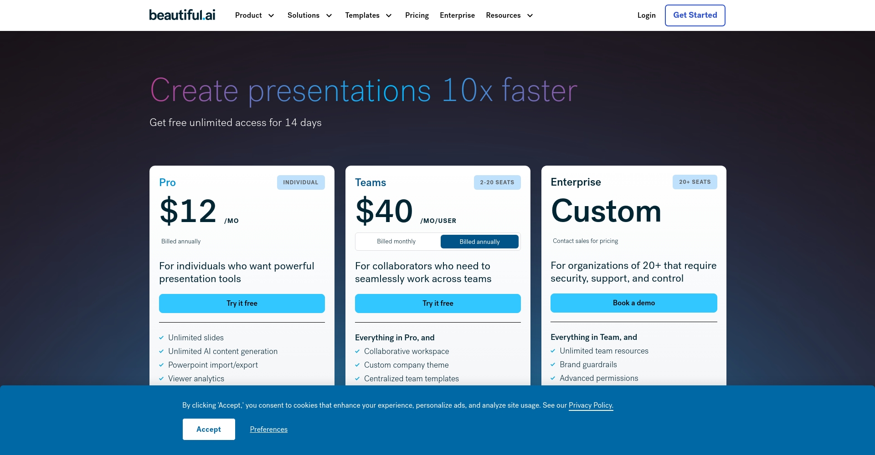Click Try it free on Teams plan
Image resolution: width=875 pixels, height=455 pixels.
(x=438, y=303)
